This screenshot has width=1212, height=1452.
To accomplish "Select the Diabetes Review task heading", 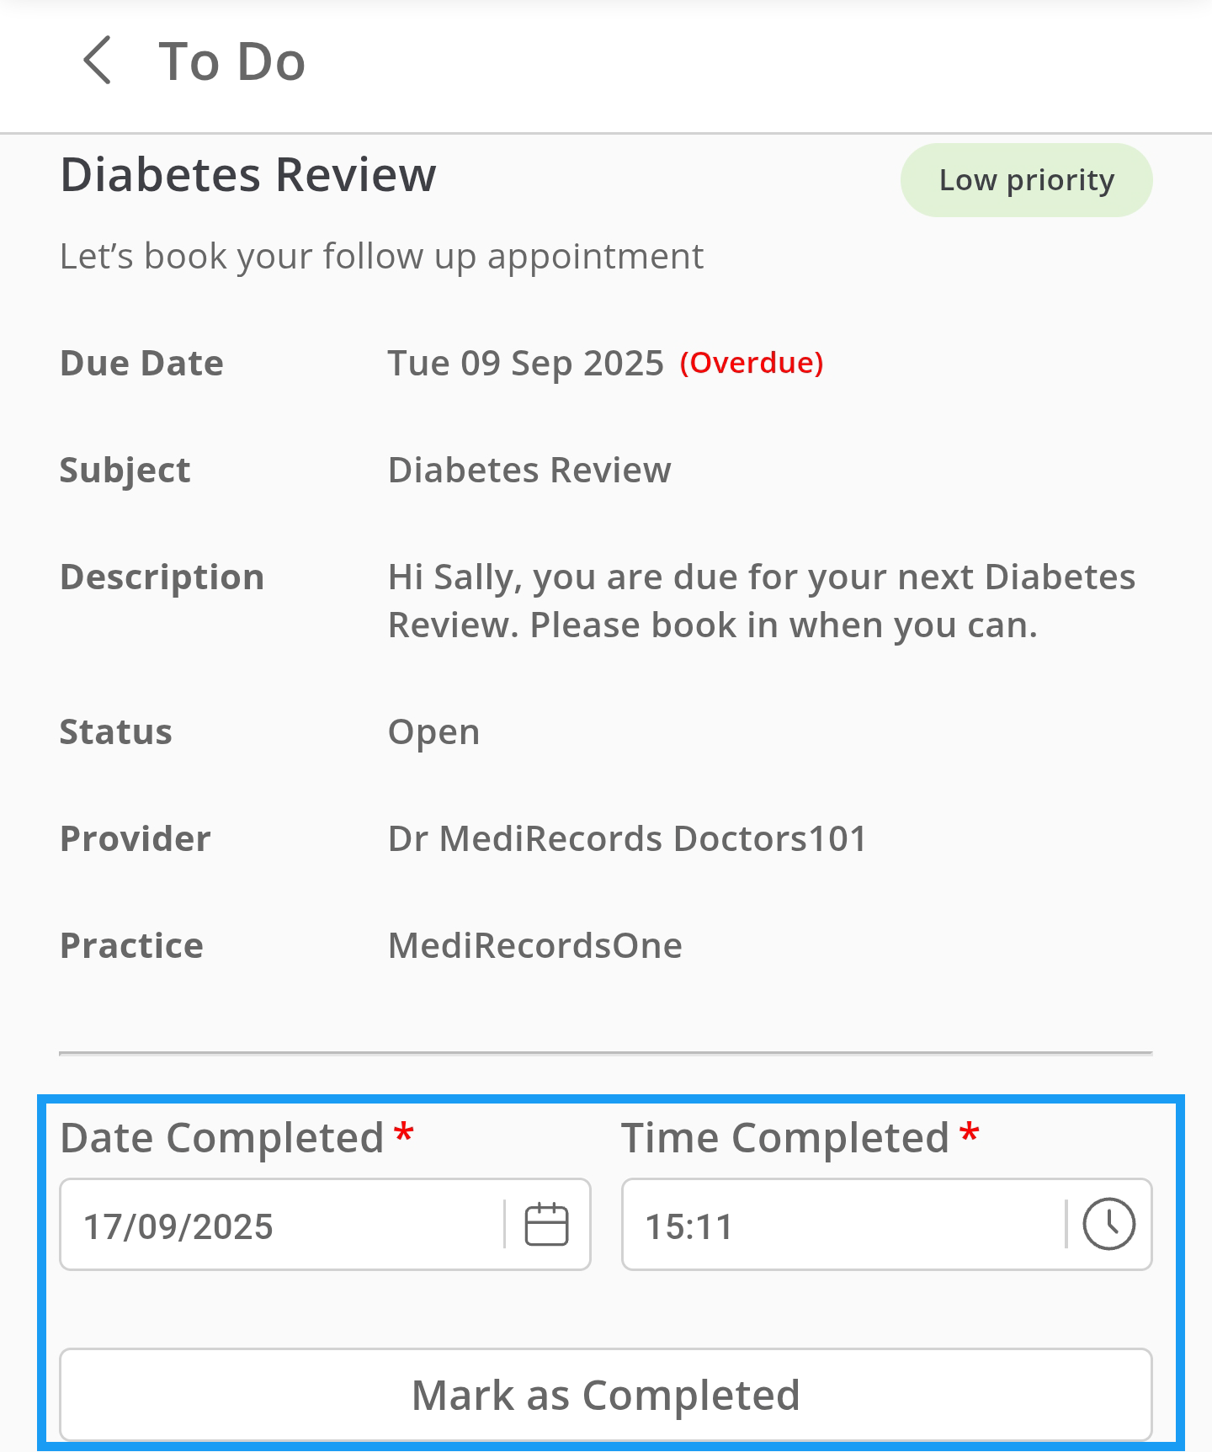I will (x=248, y=175).
